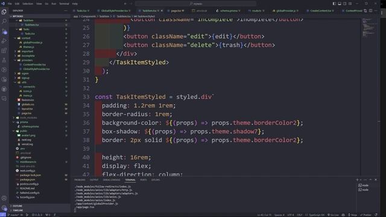Open the View menu

point(39,4)
